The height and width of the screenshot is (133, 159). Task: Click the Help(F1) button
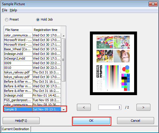tap(21, 121)
